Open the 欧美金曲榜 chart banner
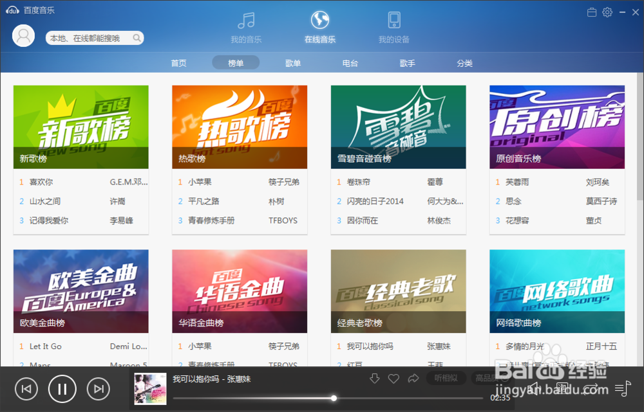 click(81, 291)
